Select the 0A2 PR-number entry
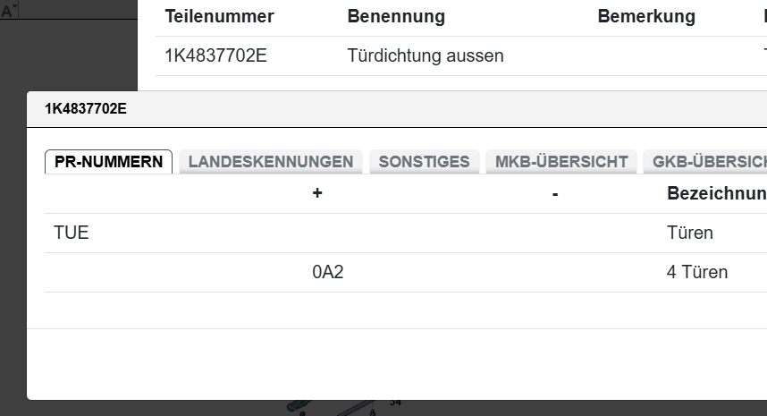The image size is (767, 416). tap(328, 273)
